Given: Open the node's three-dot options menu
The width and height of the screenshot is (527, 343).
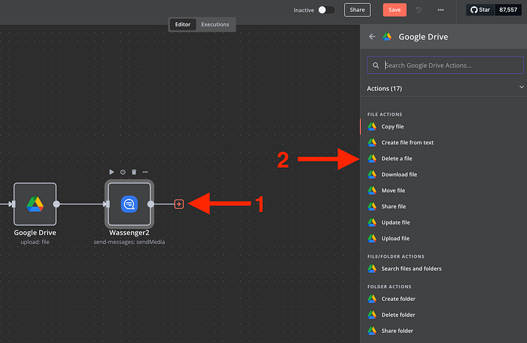Looking at the screenshot, I should click(x=146, y=172).
